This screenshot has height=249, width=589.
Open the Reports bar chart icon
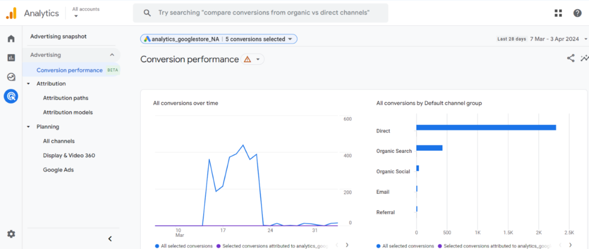(x=11, y=58)
